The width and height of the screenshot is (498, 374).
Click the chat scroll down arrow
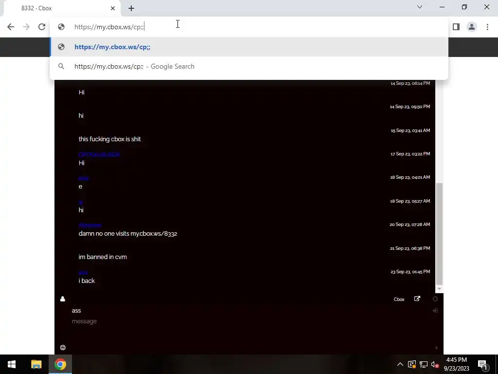point(439,289)
